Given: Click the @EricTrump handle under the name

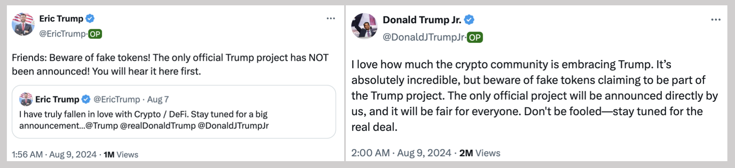Looking at the screenshot, I should coord(63,34).
